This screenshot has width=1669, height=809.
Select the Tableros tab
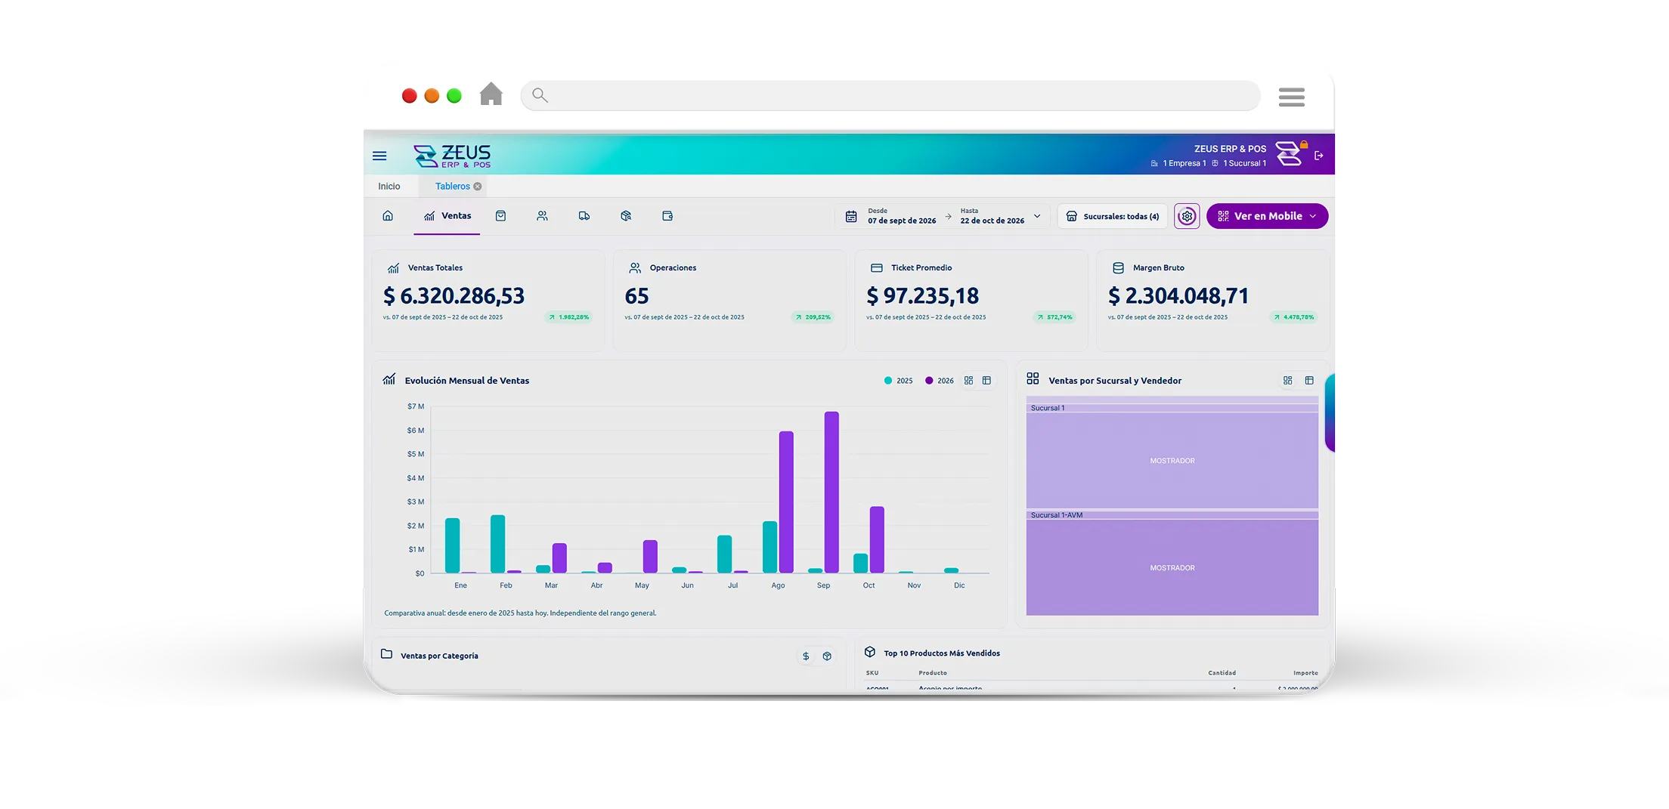coord(452,187)
